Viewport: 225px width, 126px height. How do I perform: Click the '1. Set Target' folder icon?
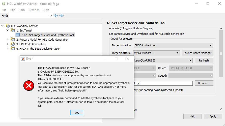pos(13,30)
